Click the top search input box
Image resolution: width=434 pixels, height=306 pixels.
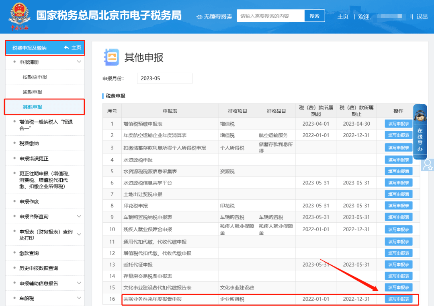[x=269, y=15]
